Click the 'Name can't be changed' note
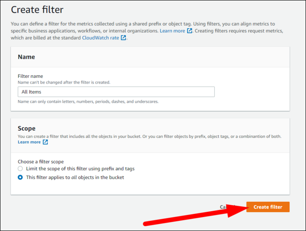The height and width of the screenshot is (231, 306). pyautogui.click(x=64, y=82)
